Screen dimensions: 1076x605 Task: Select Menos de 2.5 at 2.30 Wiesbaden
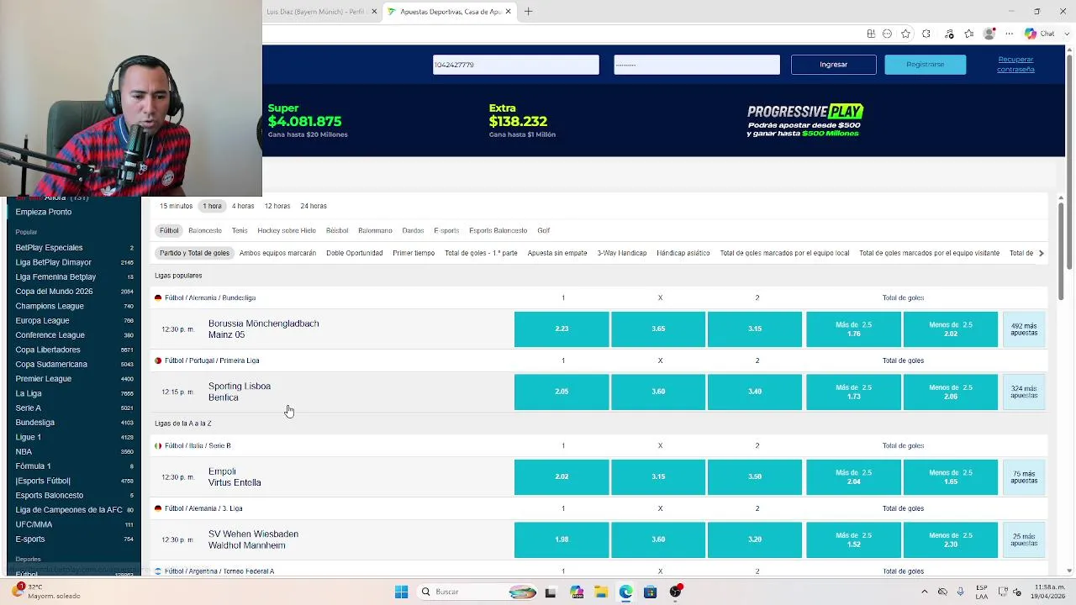coord(951,539)
